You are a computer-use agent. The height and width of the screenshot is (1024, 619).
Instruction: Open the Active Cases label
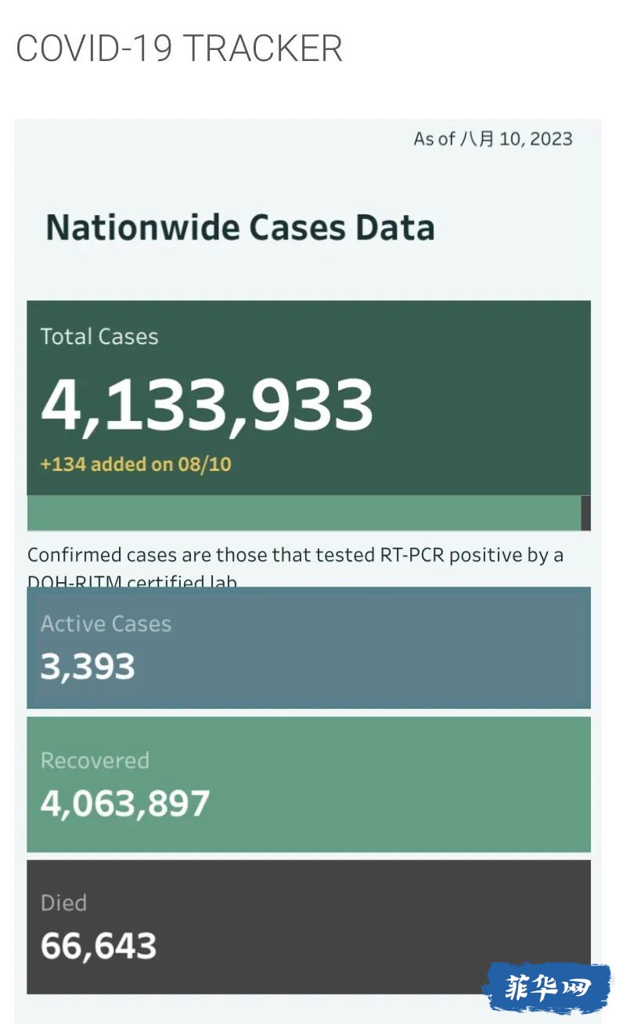click(106, 623)
